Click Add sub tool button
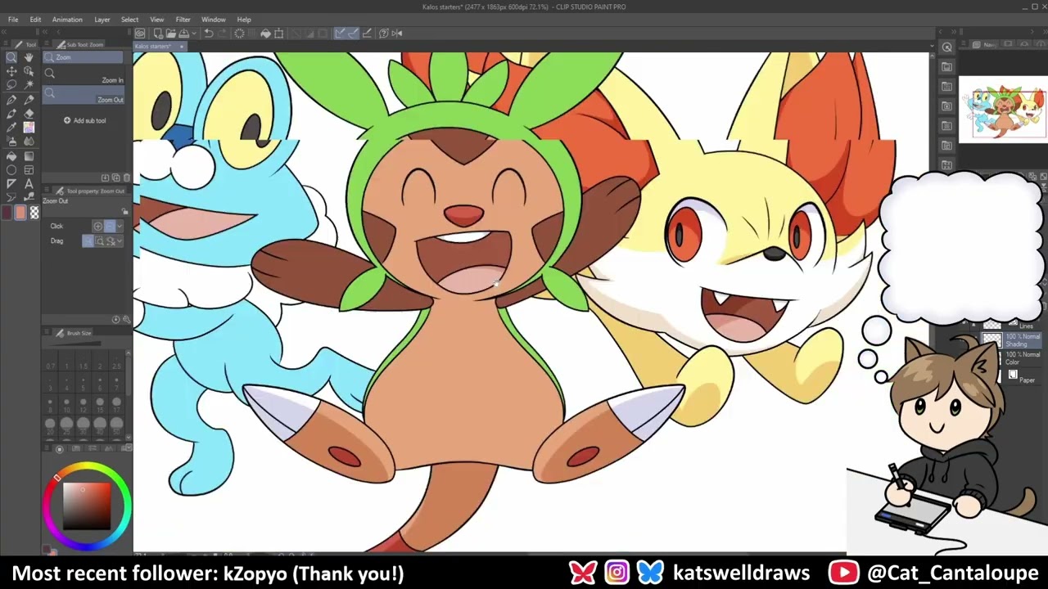Image resolution: width=1048 pixels, height=589 pixels. pyautogui.click(x=85, y=120)
